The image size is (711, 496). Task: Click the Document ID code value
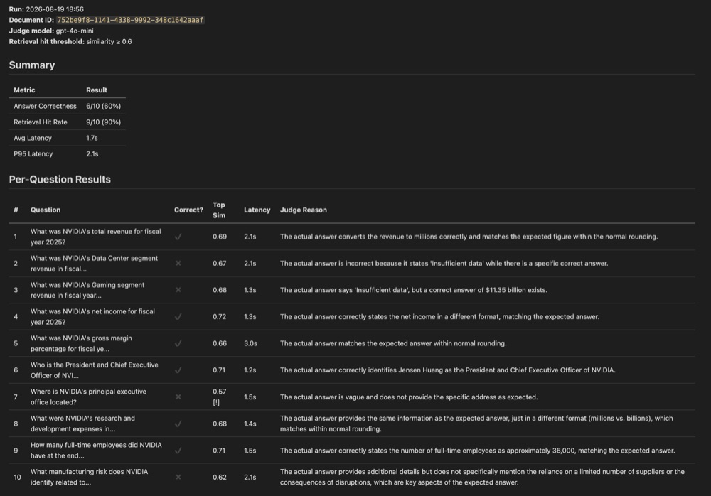click(x=130, y=20)
